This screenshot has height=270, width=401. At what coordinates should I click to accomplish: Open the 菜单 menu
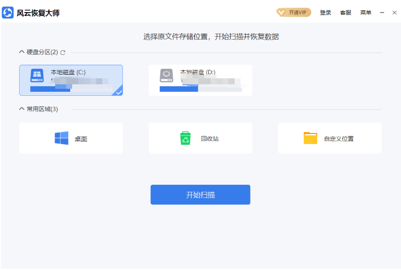[x=366, y=13]
